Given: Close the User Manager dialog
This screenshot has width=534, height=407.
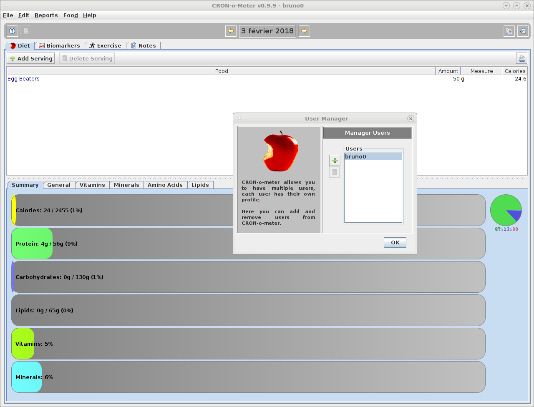Looking at the screenshot, I should (411, 119).
